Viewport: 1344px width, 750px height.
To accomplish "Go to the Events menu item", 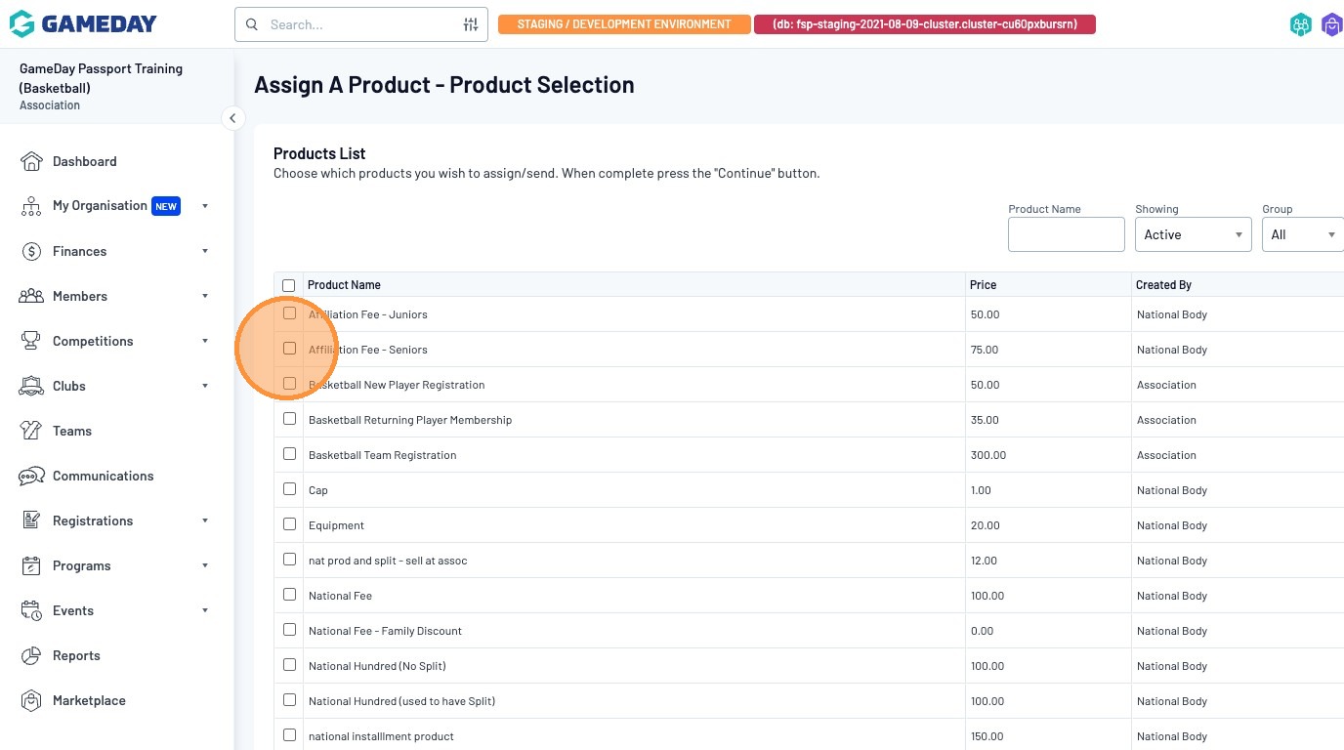I will 73,610.
